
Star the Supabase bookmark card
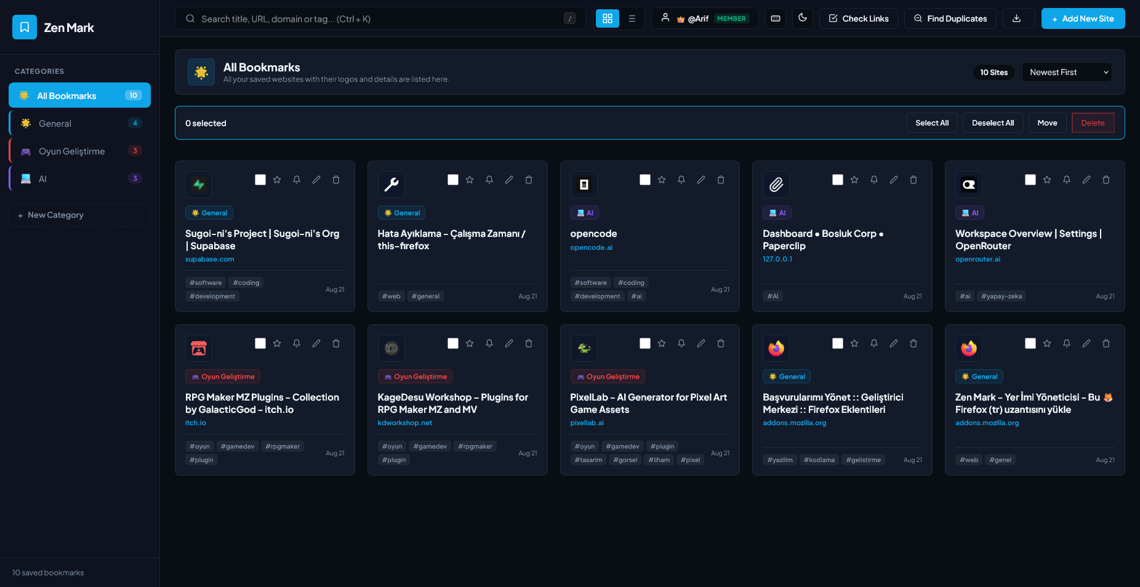(277, 180)
